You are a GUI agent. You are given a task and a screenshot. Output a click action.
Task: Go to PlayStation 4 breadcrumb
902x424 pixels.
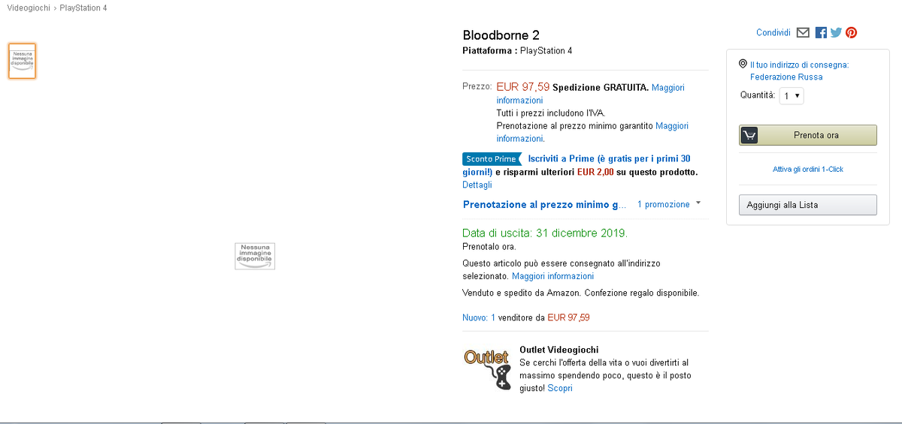click(83, 8)
